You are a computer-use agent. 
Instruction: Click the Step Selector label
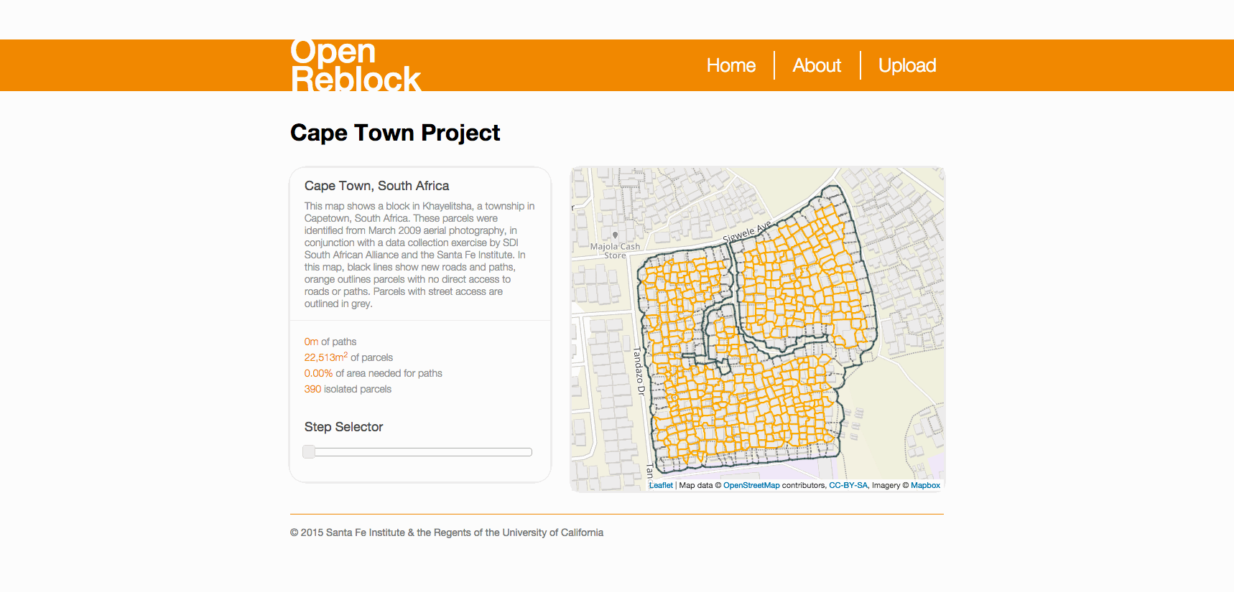343,427
